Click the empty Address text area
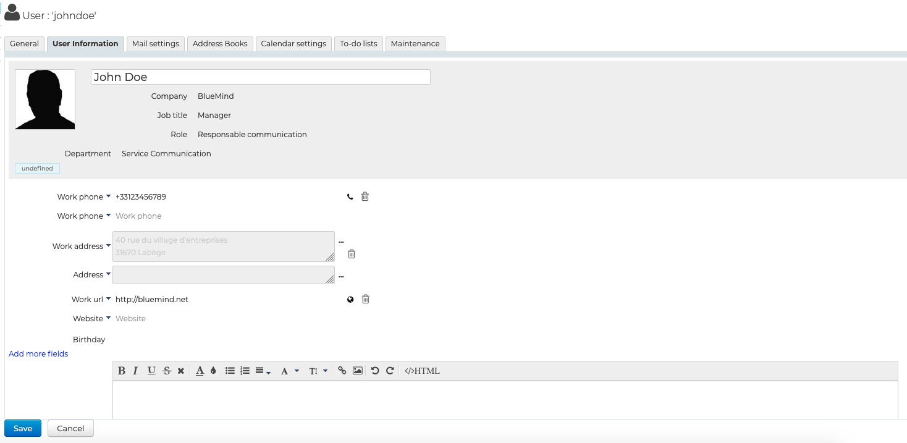The image size is (907, 443). (x=224, y=275)
